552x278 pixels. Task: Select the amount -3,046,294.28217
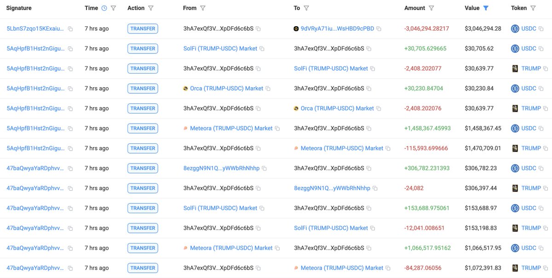tap(426, 28)
